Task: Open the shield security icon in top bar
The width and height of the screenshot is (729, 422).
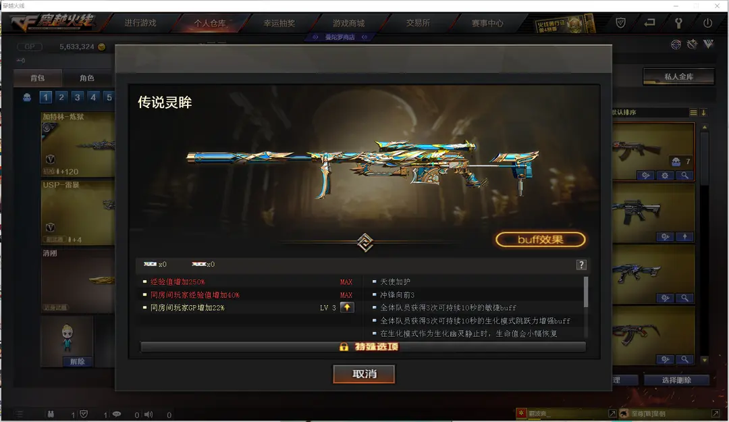Action: click(621, 23)
